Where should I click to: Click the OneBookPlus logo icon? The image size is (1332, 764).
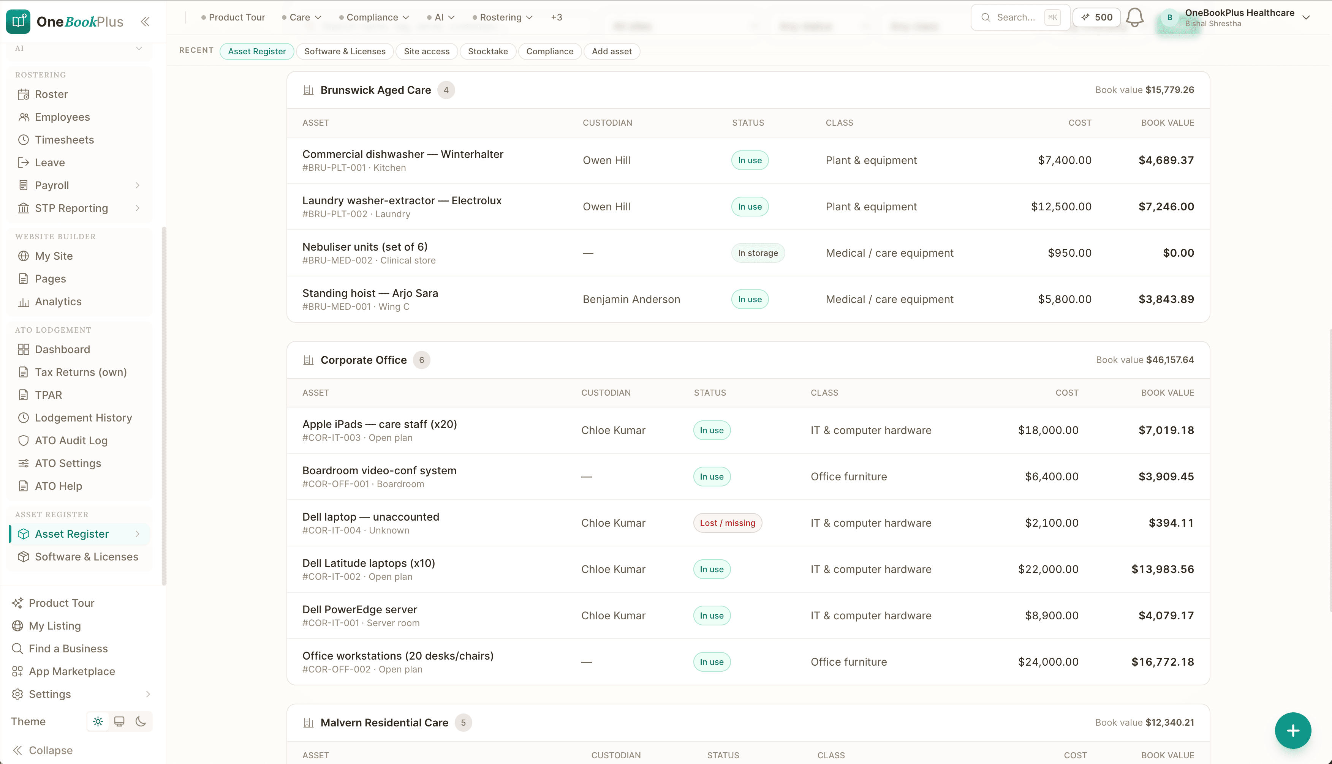pyautogui.click(x=18, y=21)
